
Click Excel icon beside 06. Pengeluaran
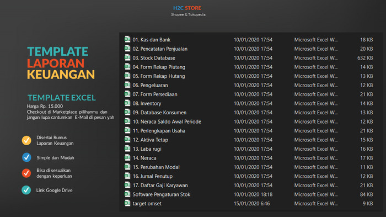coord(127,85)
